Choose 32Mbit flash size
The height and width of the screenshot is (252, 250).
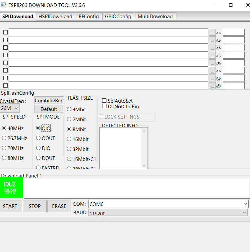coord(78,149)
